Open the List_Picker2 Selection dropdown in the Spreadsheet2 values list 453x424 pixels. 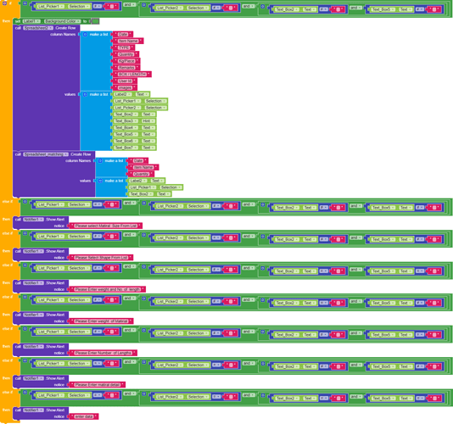(x=155, y=108)
